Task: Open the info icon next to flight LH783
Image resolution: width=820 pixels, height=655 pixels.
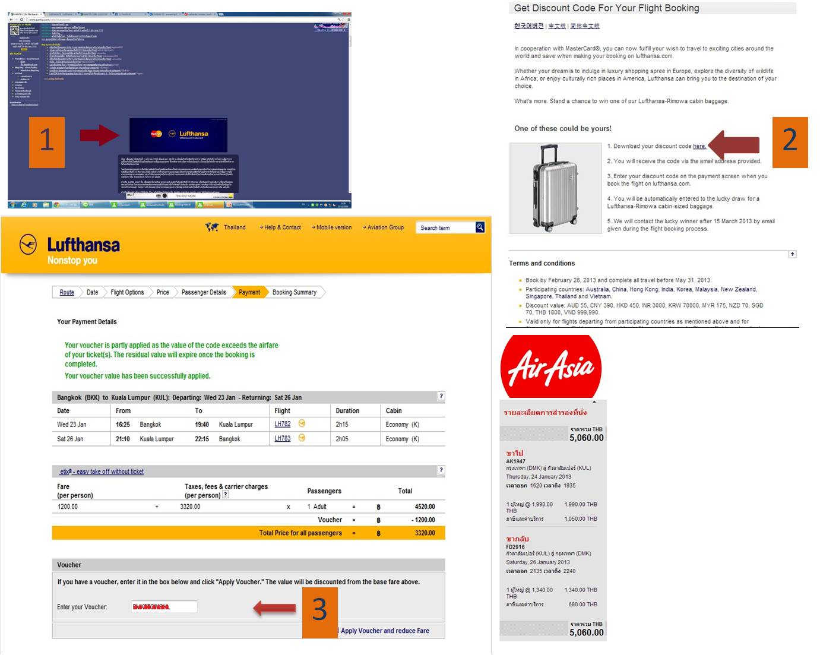Action: point(302,438)
